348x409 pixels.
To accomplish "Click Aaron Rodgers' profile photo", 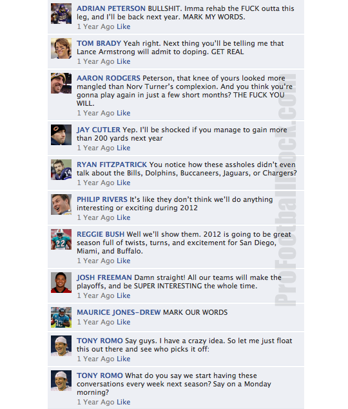I will [x=61, y=83].
